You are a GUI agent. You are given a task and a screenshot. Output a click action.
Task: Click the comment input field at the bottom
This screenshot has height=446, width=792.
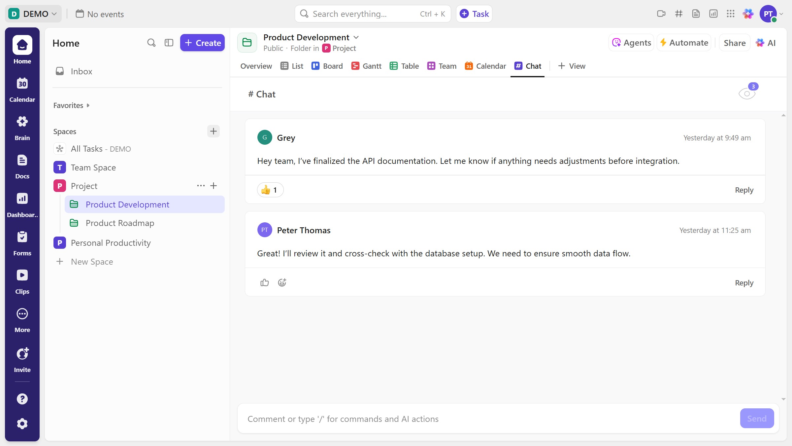(429, 419)
